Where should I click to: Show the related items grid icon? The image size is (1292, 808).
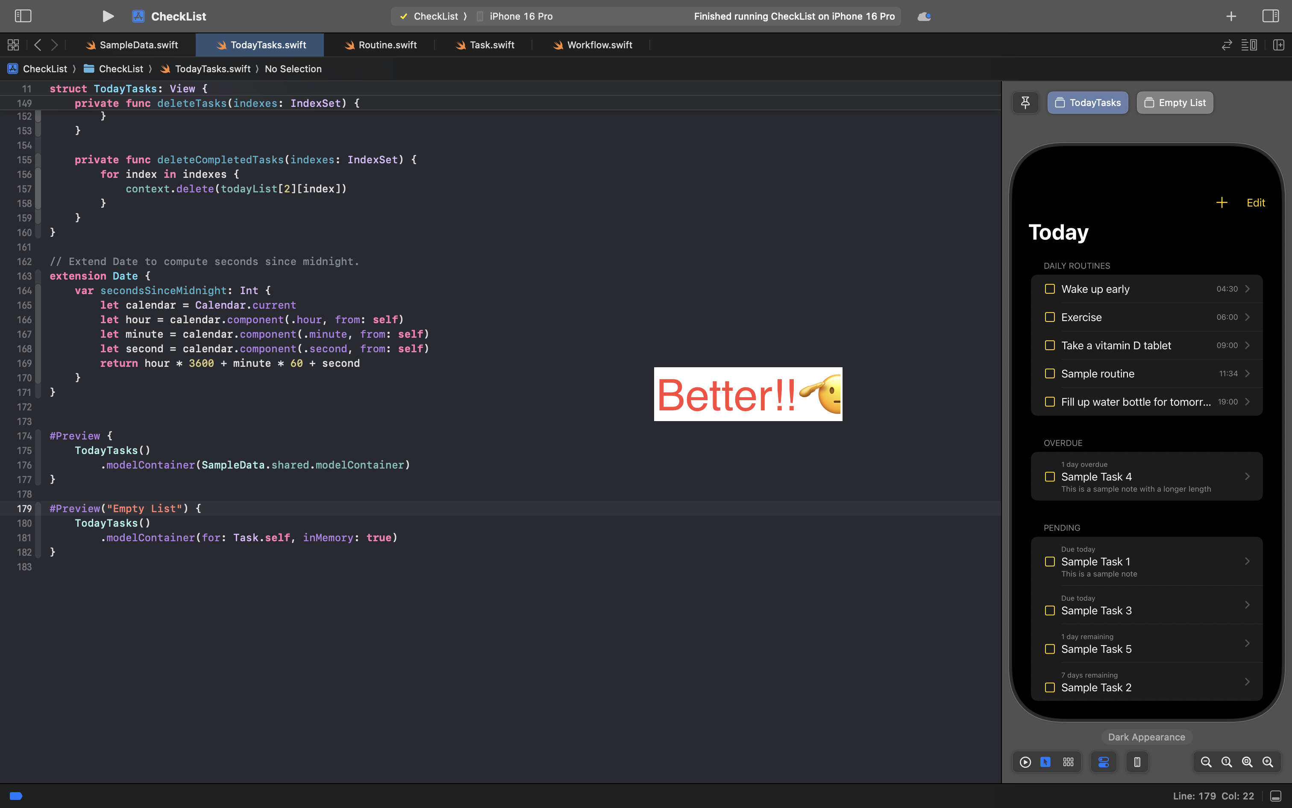point(13,45)
